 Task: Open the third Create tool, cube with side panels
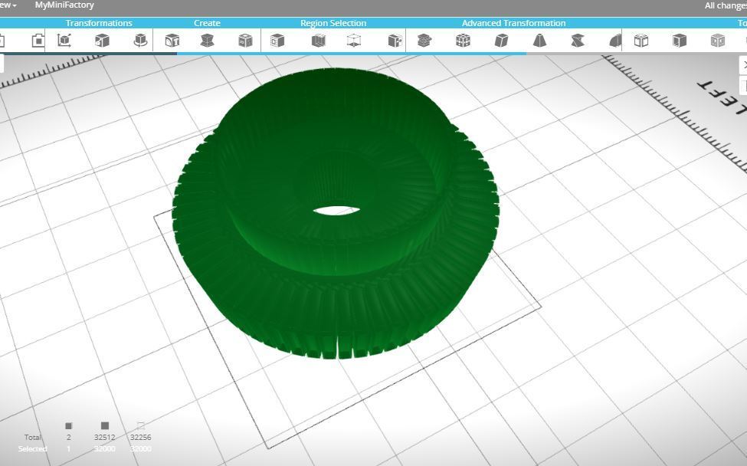245,41
